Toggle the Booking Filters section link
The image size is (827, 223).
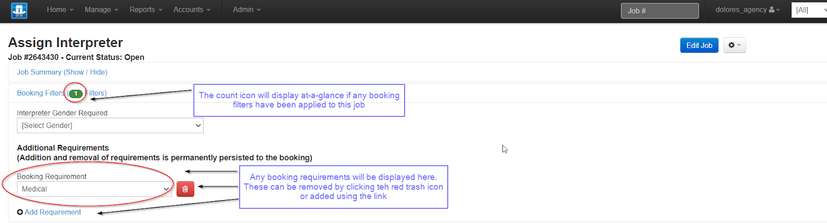pyautogui.click(x=40, y=93)
